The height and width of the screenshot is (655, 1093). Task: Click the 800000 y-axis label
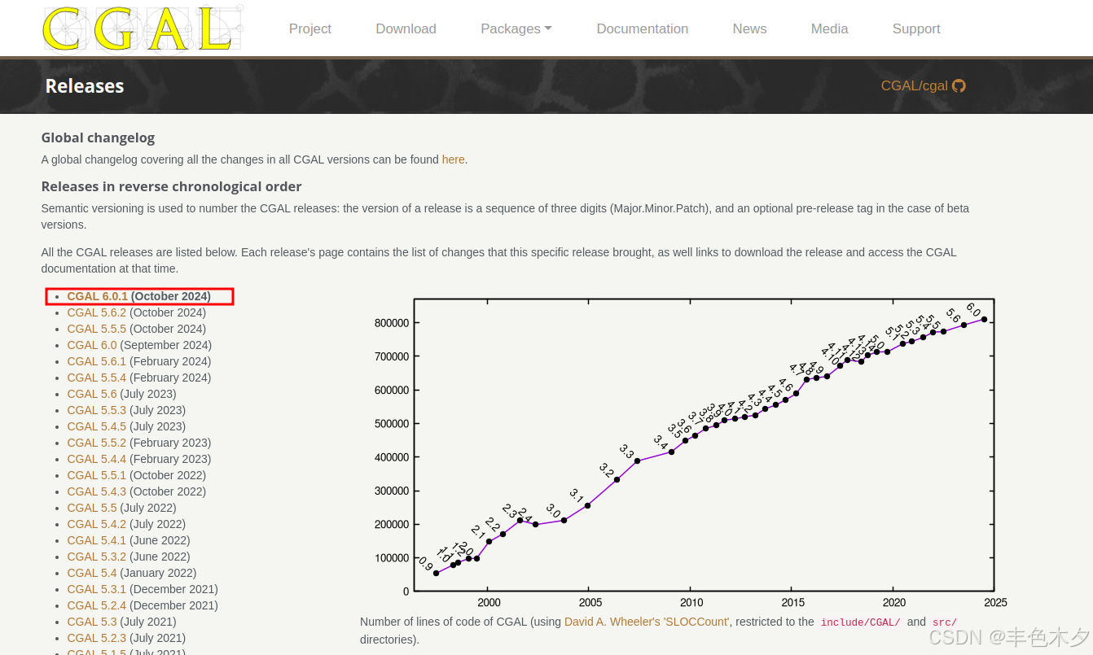[x=392, y=323]
